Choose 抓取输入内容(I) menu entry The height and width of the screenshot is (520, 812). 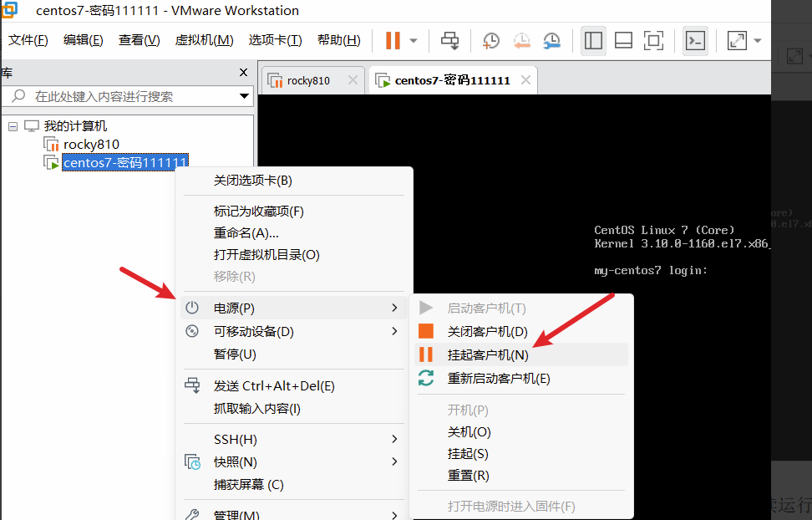click(x=293, y=409)
